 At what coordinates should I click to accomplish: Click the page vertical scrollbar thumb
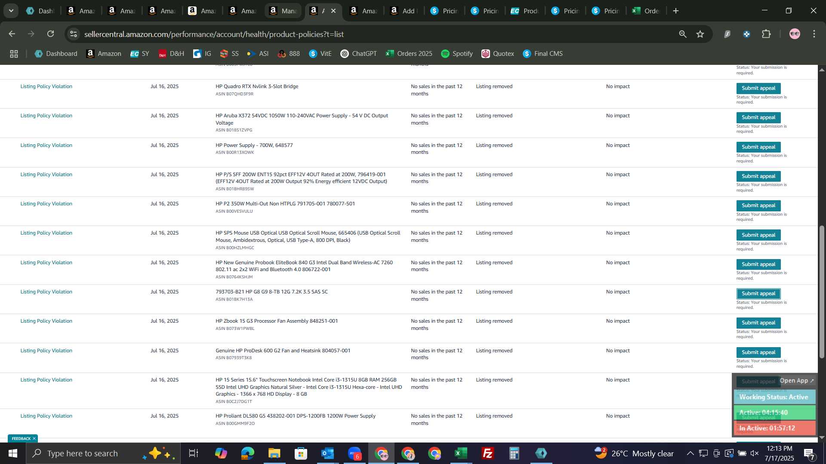(822, 292)
